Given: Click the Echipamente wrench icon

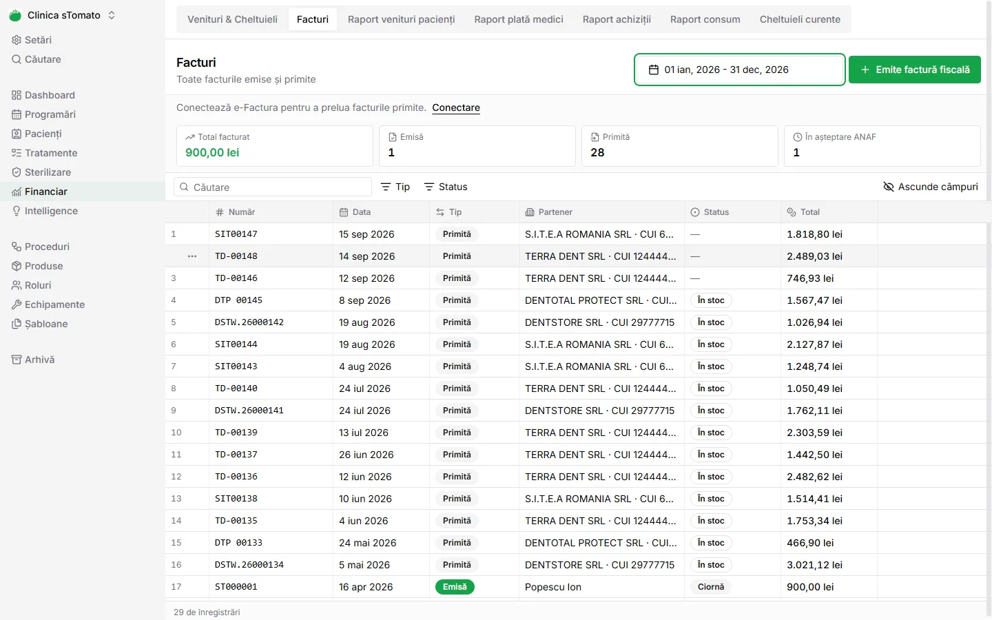Looking at the screenshot, I should point(17,304).
